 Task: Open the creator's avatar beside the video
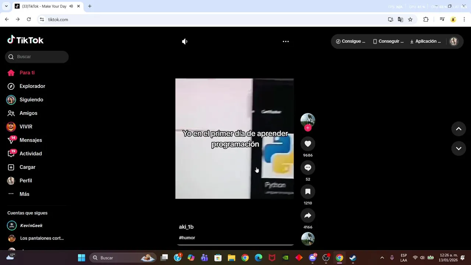[308, 120]
